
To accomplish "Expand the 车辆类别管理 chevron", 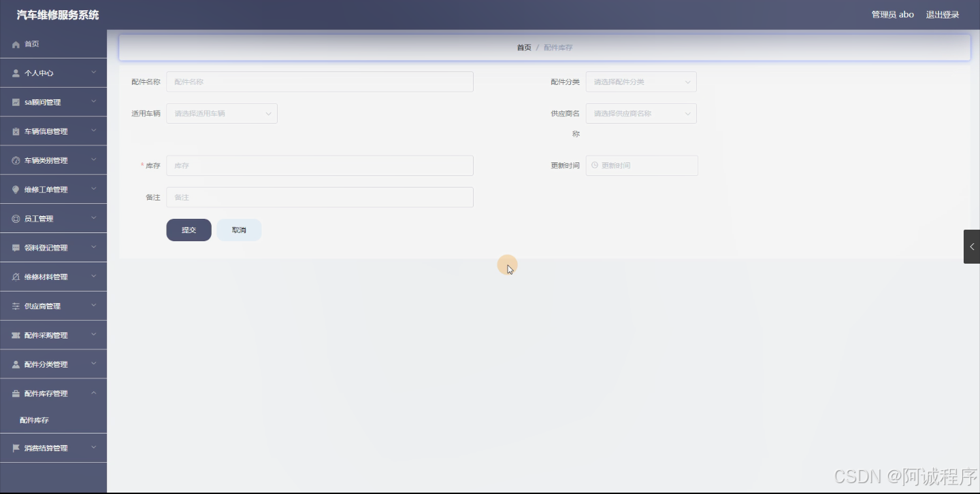I will click(94, 160).
